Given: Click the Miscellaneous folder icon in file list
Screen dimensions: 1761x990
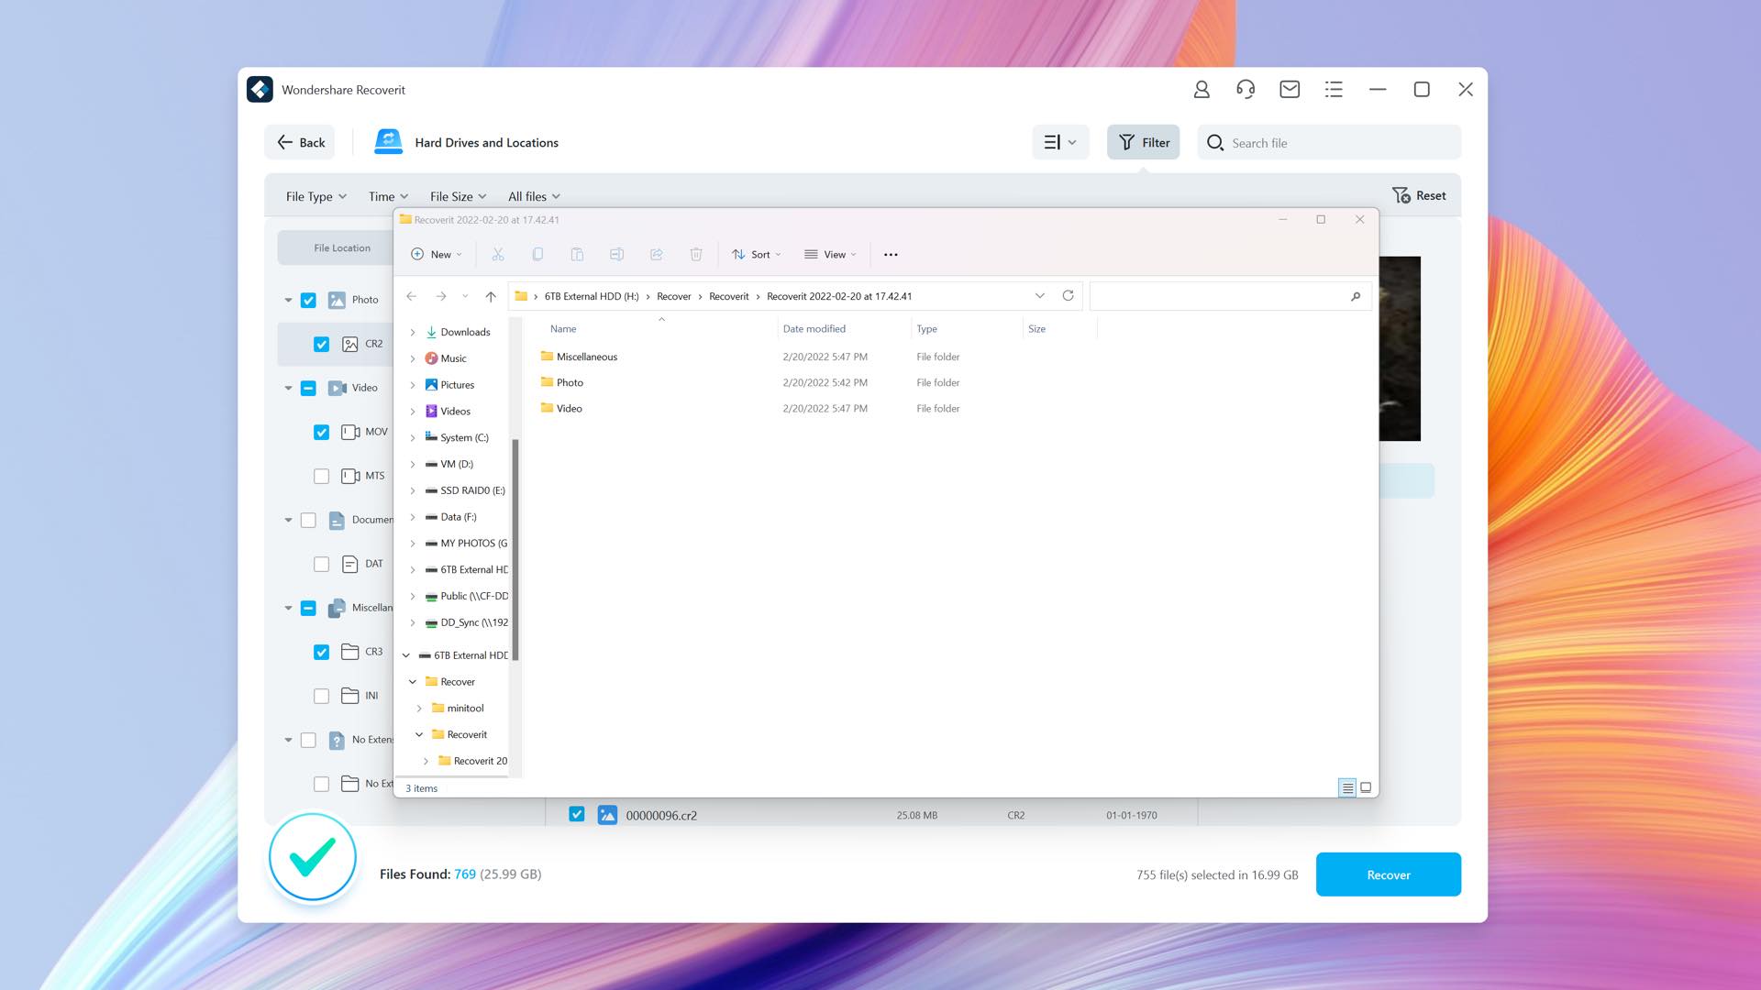Looking at the screenshot, I should coord(547,356).
